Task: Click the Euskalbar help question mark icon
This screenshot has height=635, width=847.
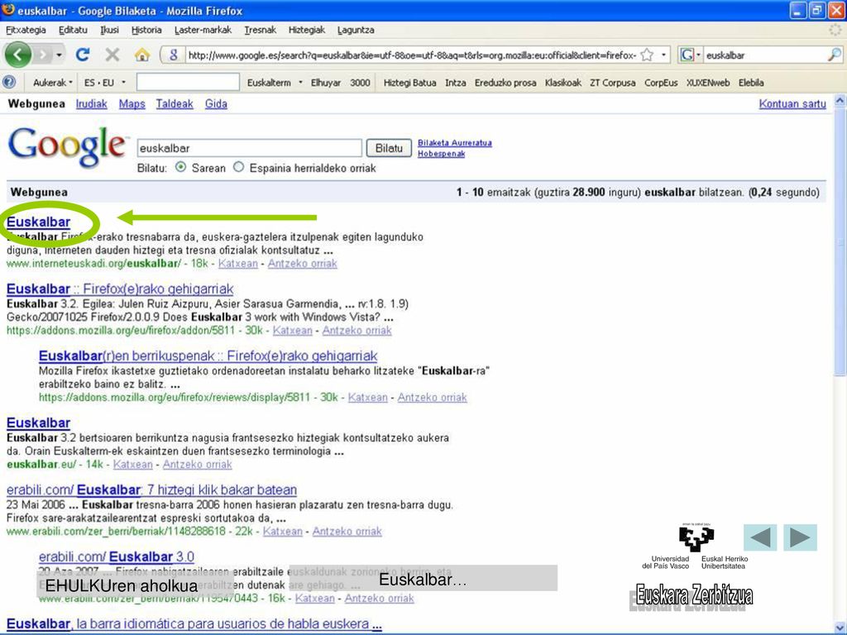Action: pos(9,83)
